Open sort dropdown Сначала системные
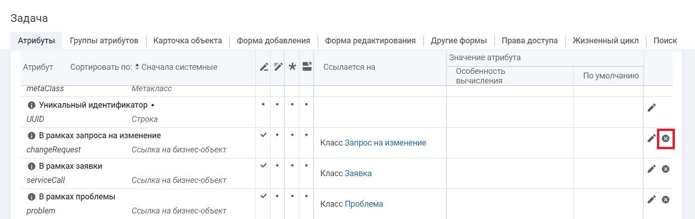695x219 pixels. tap(175, 67)
